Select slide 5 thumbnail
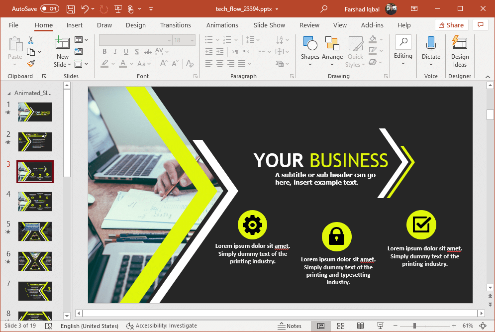 35,231
